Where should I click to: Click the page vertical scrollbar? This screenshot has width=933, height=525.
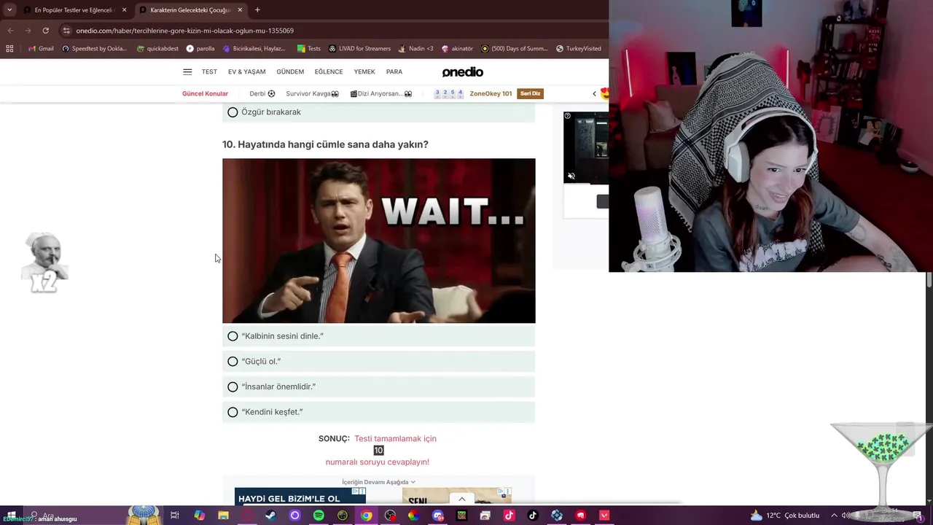[x=929, y=281]
